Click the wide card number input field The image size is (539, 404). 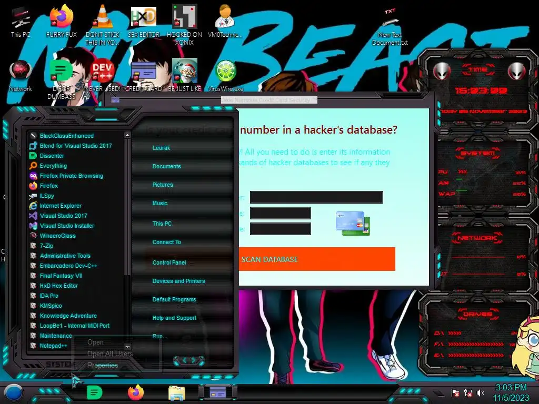[316, 197]
